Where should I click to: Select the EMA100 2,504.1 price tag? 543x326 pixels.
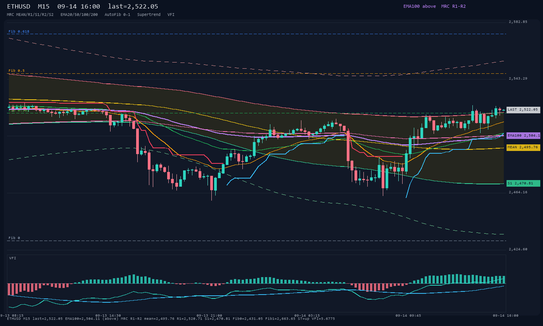pos(523,135)
